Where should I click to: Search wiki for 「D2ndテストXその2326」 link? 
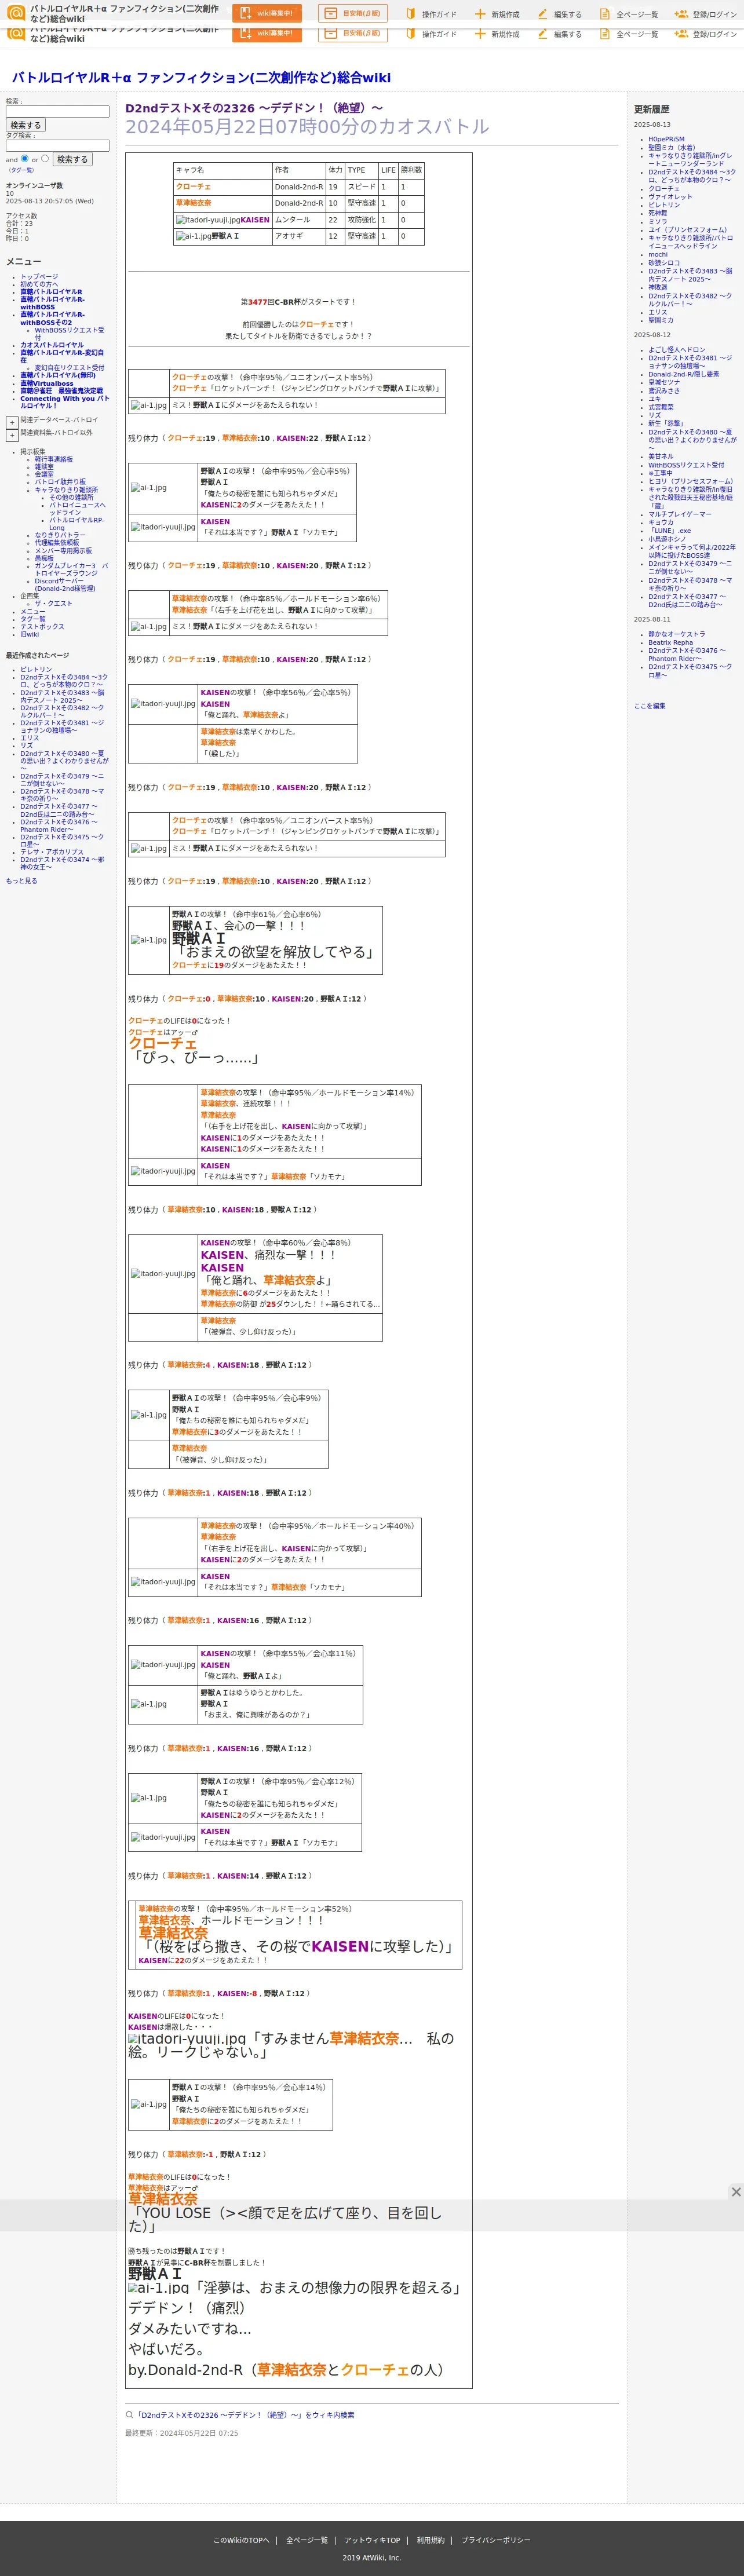point(245,2414)
